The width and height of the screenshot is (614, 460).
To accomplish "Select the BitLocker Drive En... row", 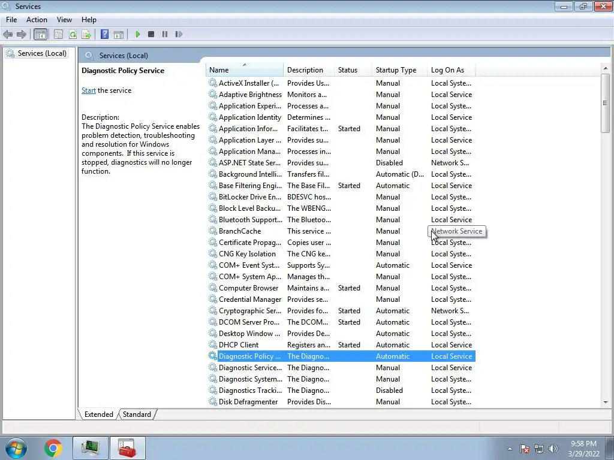I will pyautogui.click(x=341, y=196).
